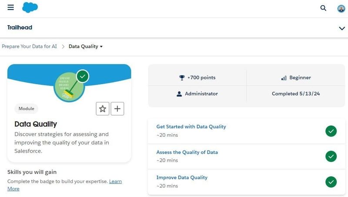Click checkmark for Improve Data Quality
The width and height of the screenshot is (348, 197).
point(331,182)
